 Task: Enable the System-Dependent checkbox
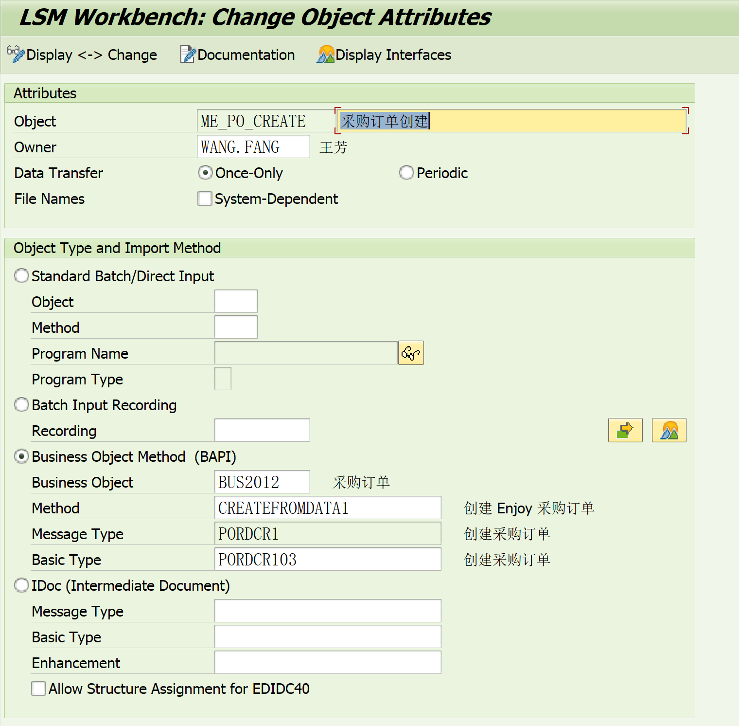[x=205, y=198]
